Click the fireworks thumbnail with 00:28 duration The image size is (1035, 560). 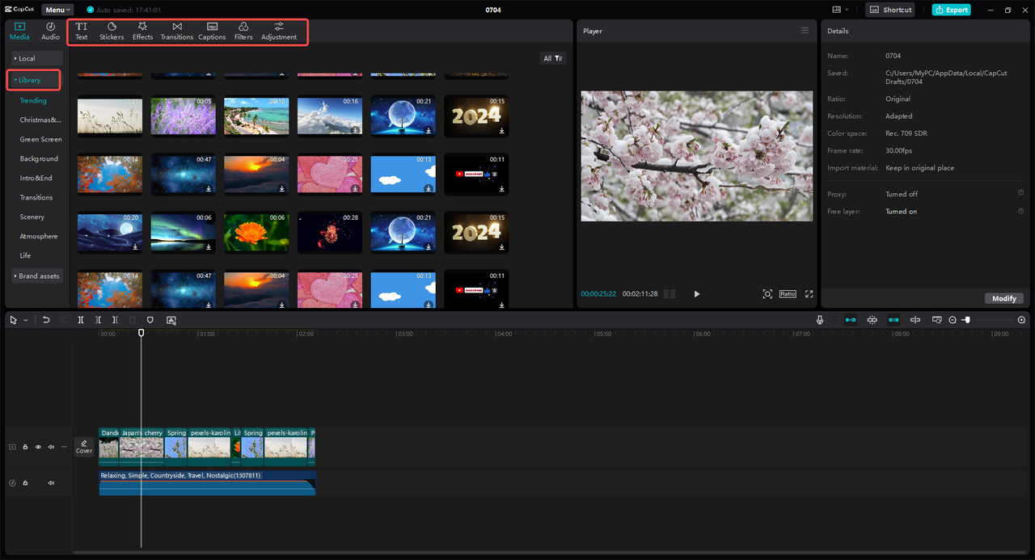coord(329,233)
